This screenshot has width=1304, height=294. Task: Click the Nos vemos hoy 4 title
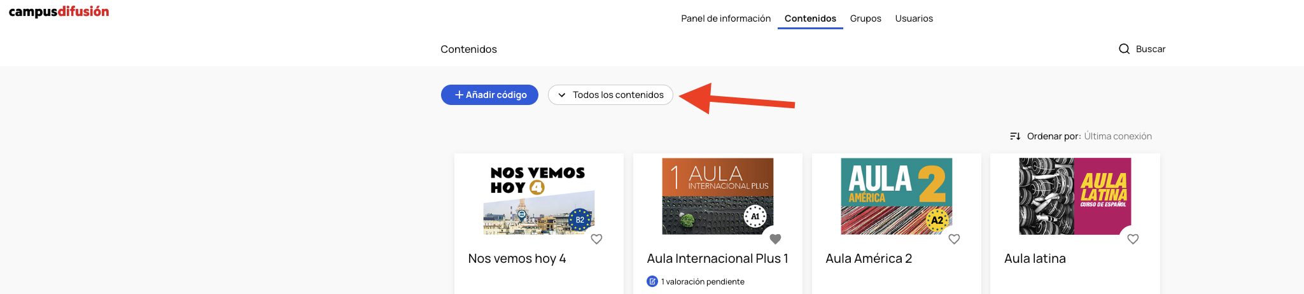517,258
